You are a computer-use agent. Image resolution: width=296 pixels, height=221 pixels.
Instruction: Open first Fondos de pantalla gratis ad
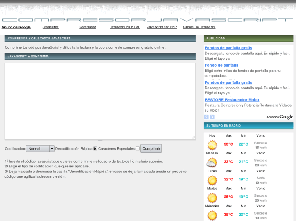(228, 48)
